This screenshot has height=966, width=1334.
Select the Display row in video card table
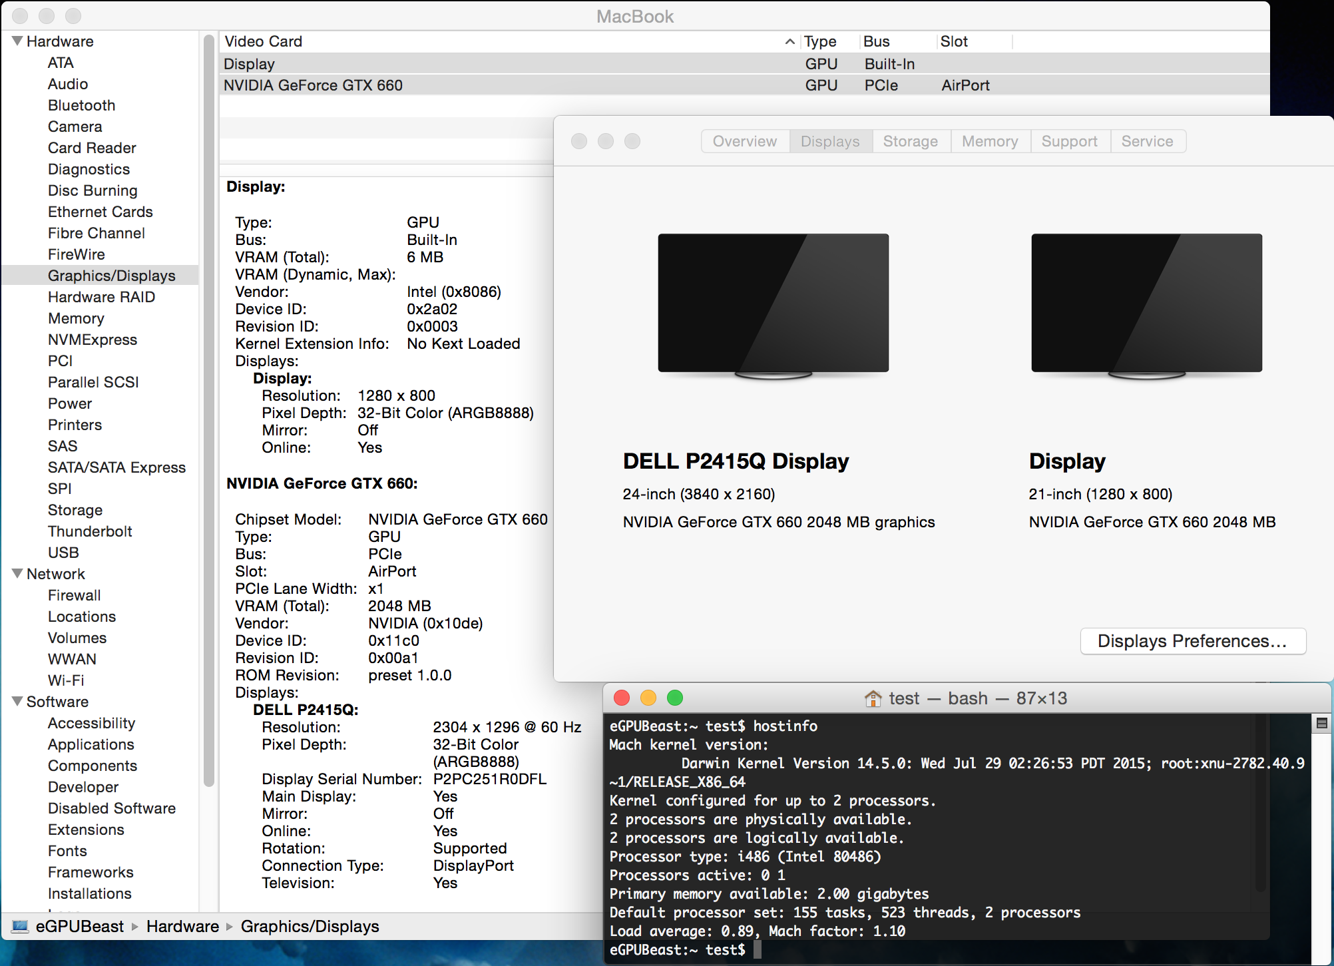point(744,64)
